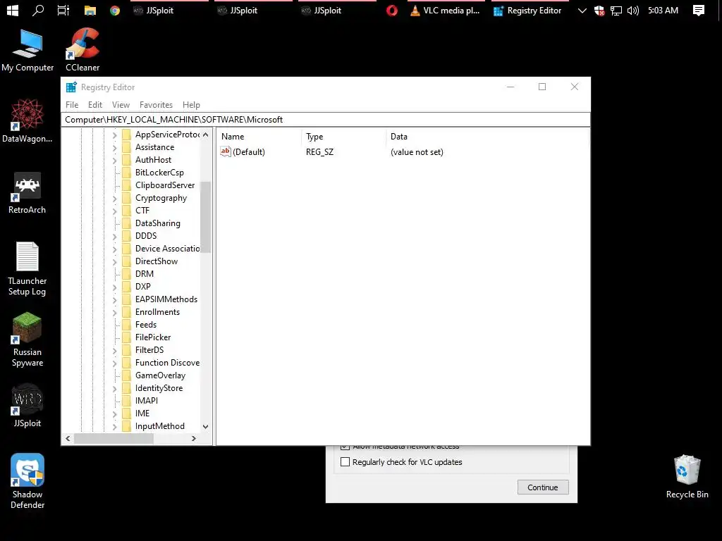Expand the DDDS key
This screenshot has height=541, width=722.
[x=115, y=237]
